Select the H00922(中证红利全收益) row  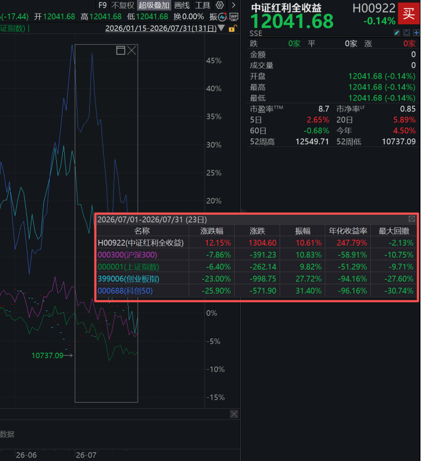(x=257, y=243)
